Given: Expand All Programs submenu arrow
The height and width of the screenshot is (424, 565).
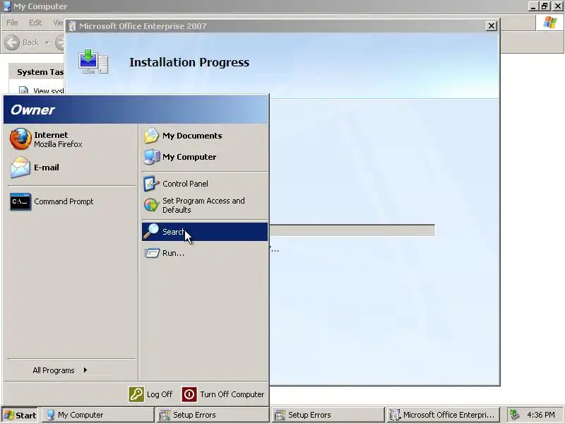Looking at the screenshot, I should [85, 370].
